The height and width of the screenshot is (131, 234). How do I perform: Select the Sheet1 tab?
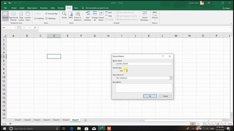click(18, 120)
